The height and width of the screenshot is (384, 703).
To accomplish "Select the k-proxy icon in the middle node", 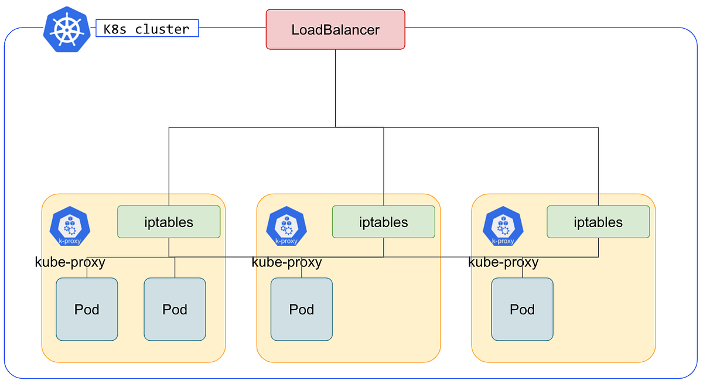I will tap(286, 225).
